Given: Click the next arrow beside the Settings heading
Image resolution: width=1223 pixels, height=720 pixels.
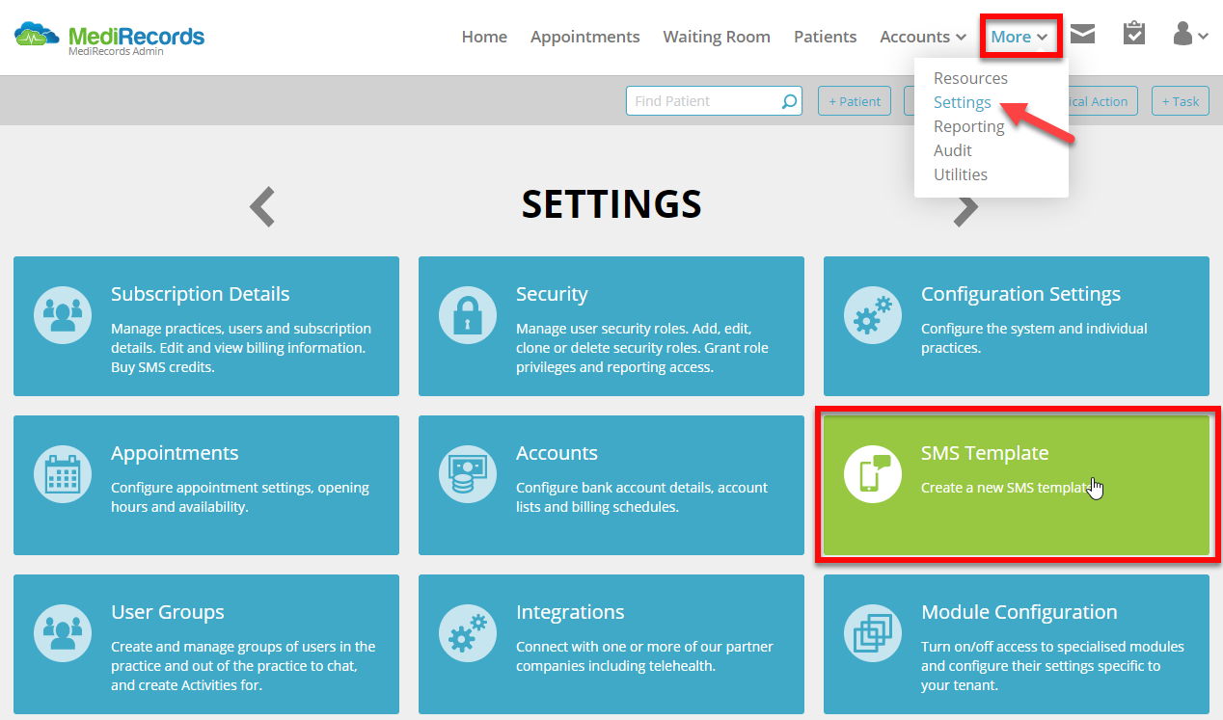Looking at the screenshot, I should pyautogui.click(x=965, y=210).
